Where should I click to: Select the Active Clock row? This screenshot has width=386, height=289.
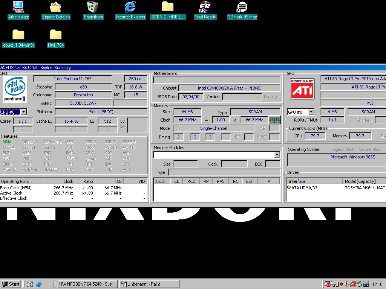[x=74, y=193]
